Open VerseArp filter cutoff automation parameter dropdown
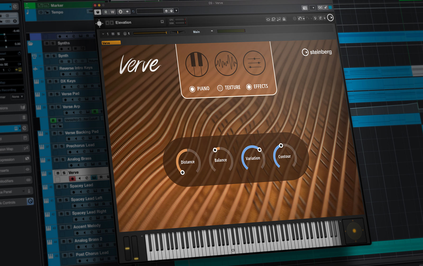 point(81,119)
